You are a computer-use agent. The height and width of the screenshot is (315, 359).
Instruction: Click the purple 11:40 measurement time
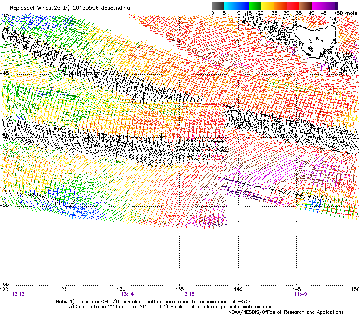point(300,294)
